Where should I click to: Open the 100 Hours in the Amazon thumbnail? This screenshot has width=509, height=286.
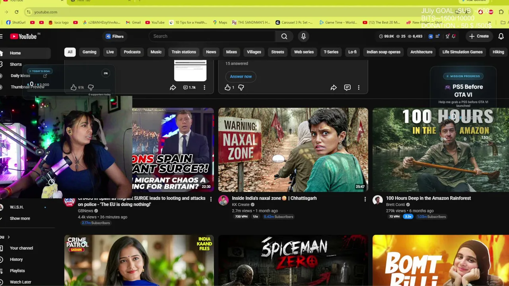[x=441, y=150]
